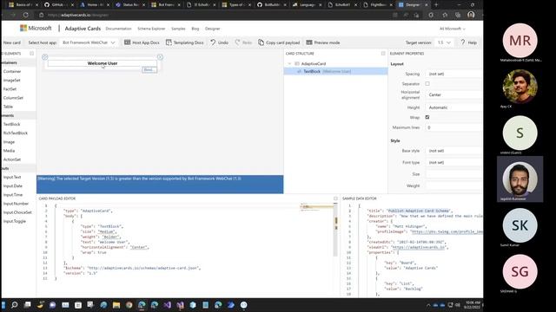Select the TextBlock tree item
The image size is (556, 312).
click(335, 71)
